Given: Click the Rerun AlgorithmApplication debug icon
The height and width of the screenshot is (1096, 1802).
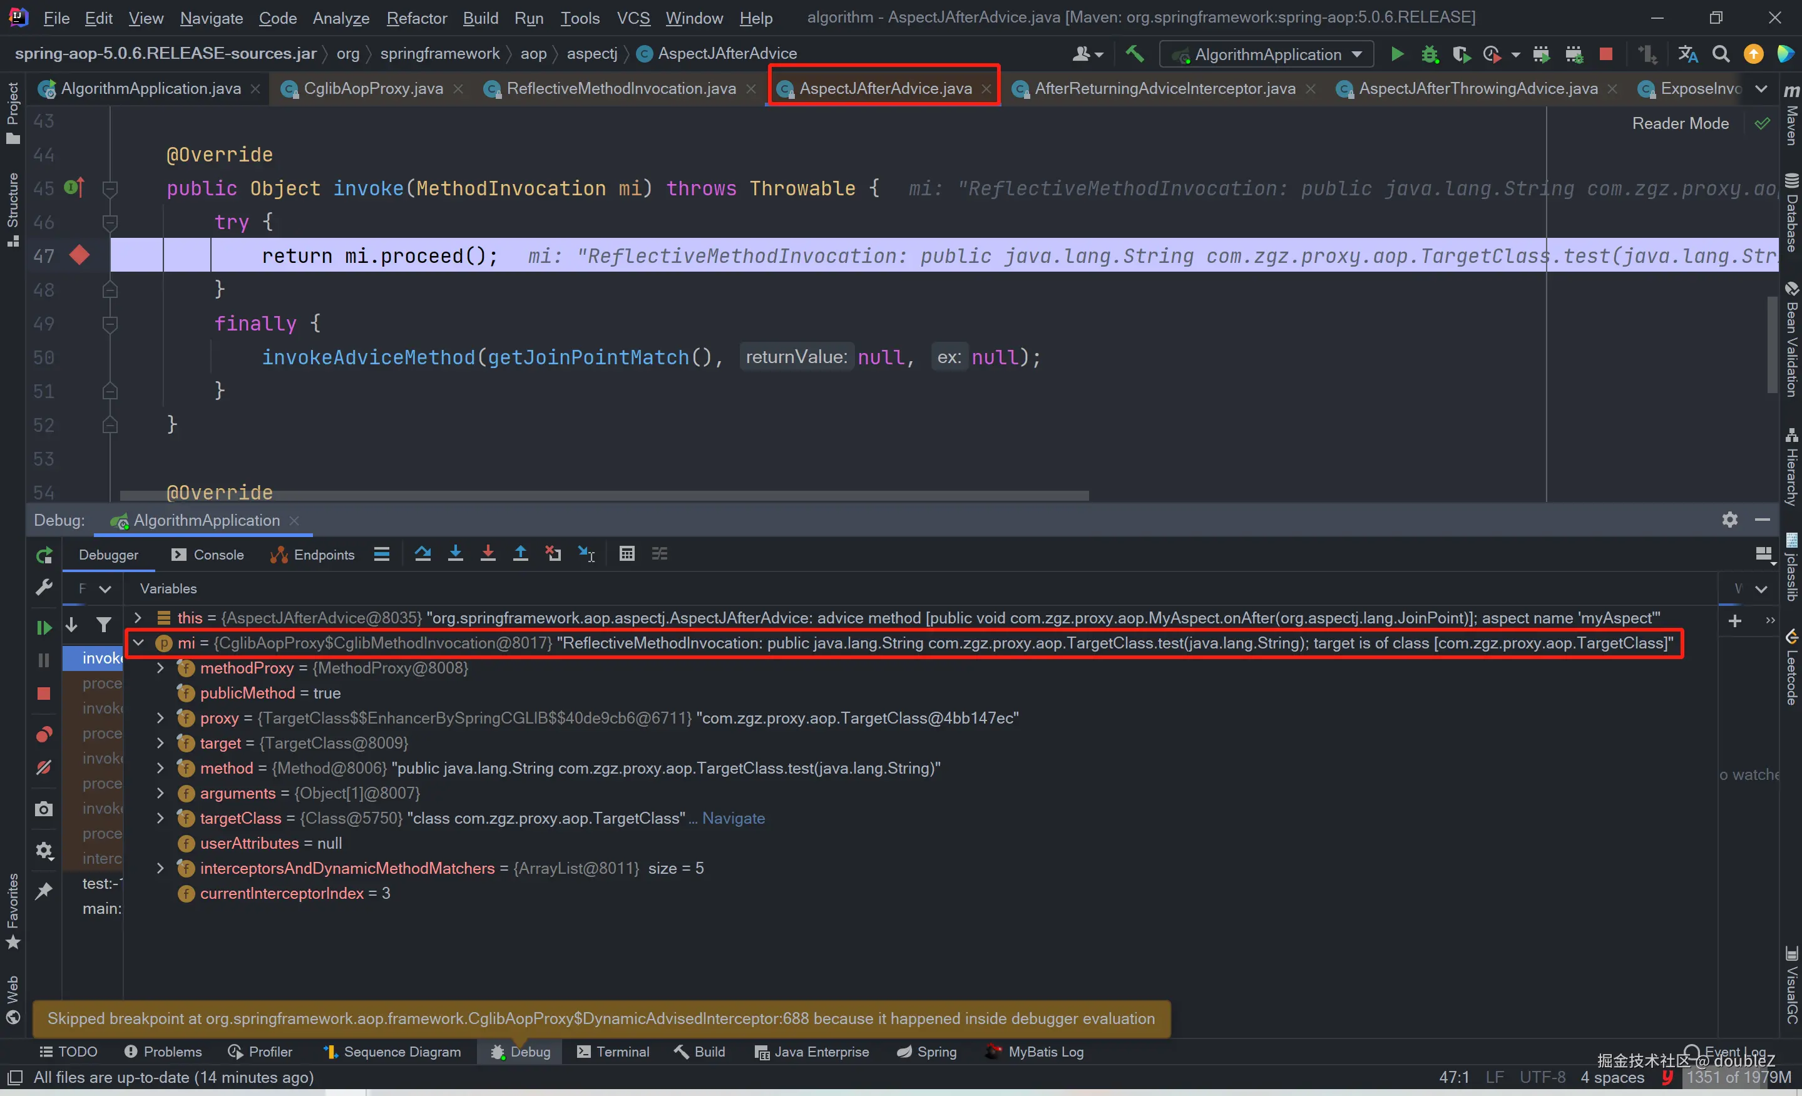Looking at the screenshot, I should [44, 556].
